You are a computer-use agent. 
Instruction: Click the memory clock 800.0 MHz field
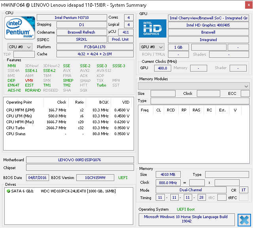coord(168,183)
